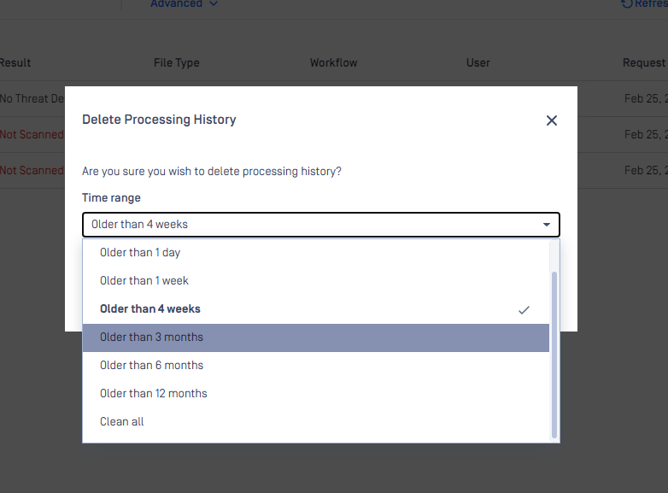Expand the Advanced filter chevron
Viewport: 668px width, 493px height.
(214, 3)
